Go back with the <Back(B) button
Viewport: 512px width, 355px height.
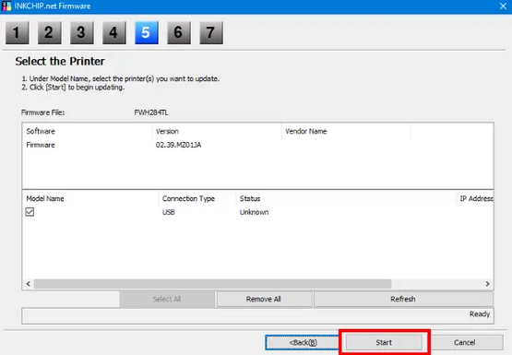coord(303,342)
